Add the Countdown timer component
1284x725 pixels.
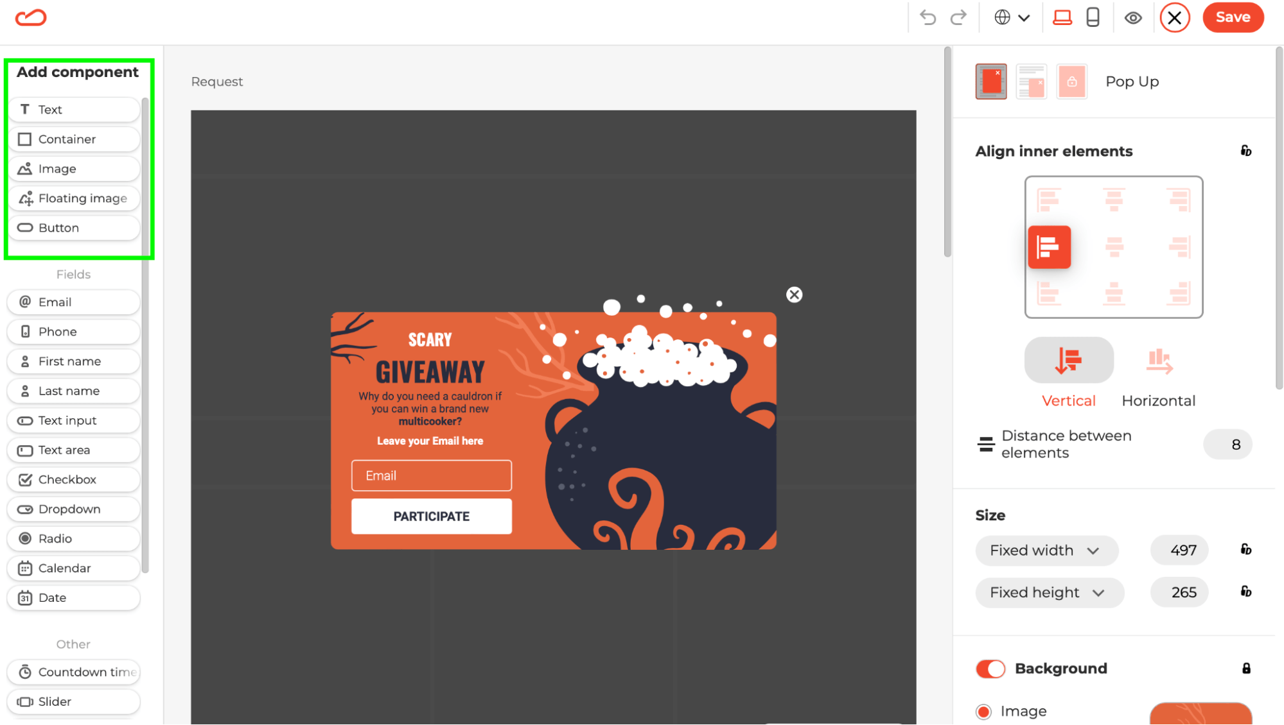[74, 672]
